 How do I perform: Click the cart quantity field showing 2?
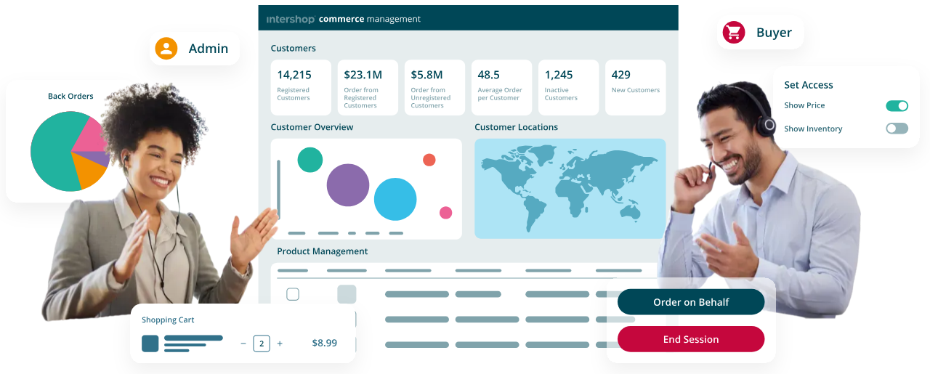point(262,343)
